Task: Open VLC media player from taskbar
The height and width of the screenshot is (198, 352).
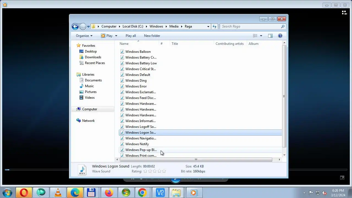Action: tap(58, 193)
